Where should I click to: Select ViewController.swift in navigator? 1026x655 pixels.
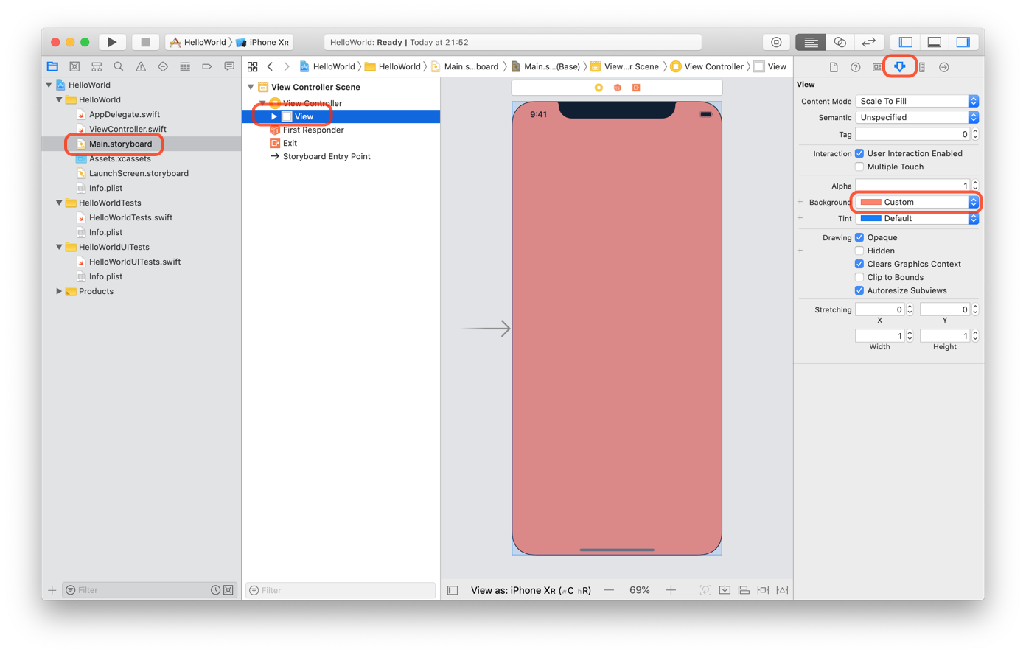[127, 129]
